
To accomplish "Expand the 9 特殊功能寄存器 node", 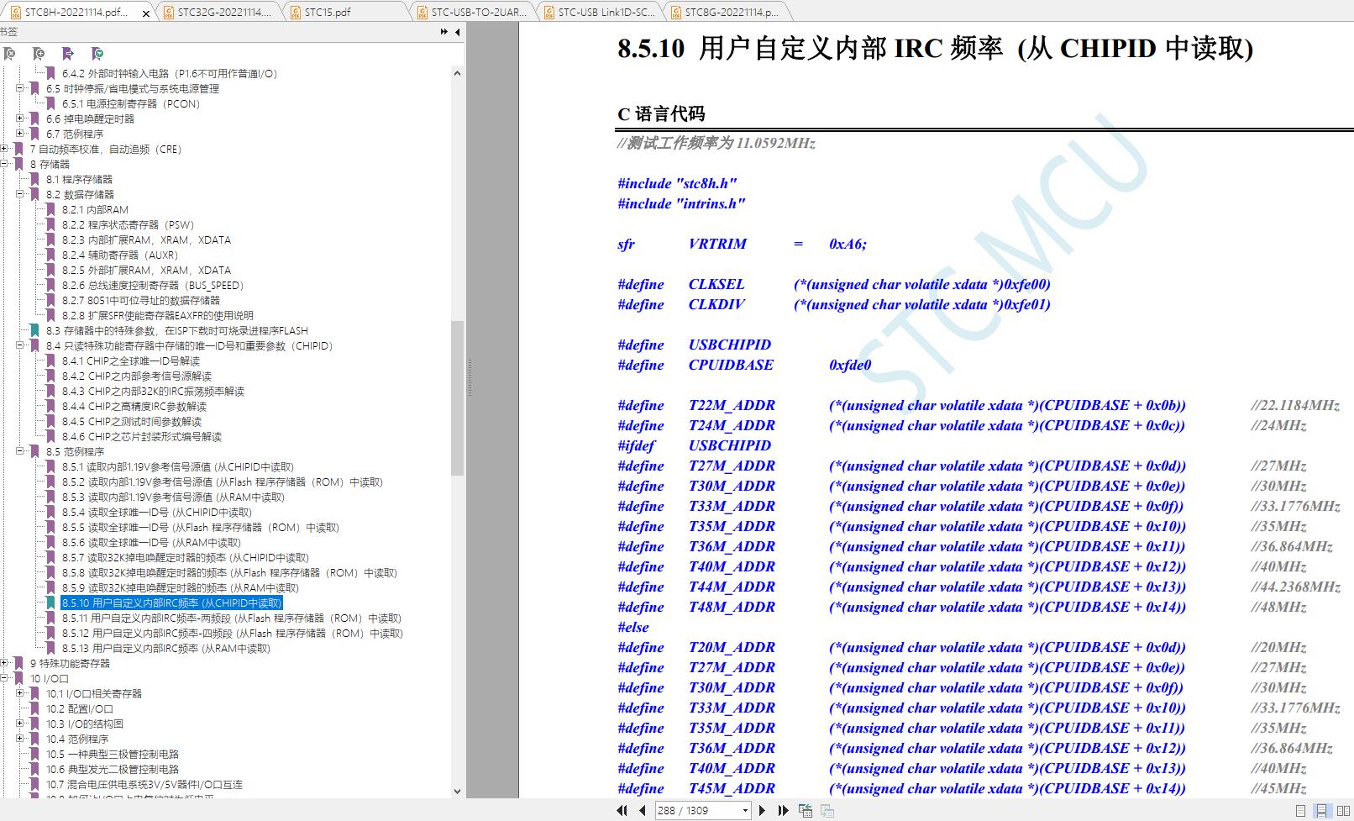I will point(4,663).
